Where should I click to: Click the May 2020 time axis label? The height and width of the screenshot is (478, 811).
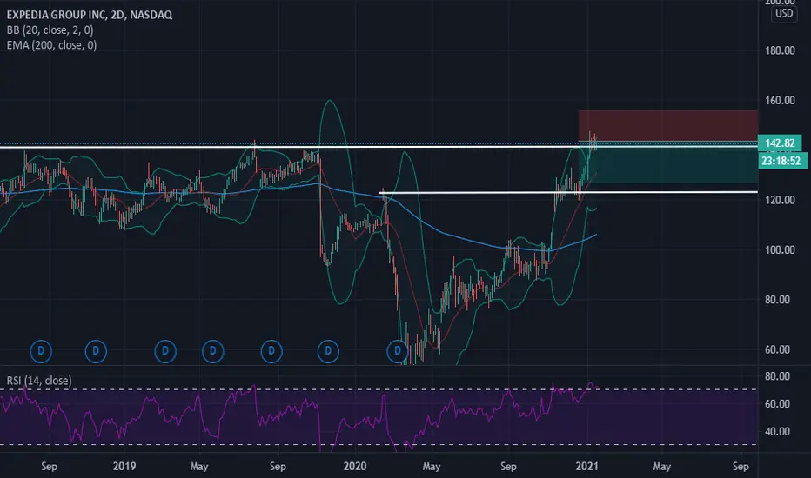coord(432,466)
